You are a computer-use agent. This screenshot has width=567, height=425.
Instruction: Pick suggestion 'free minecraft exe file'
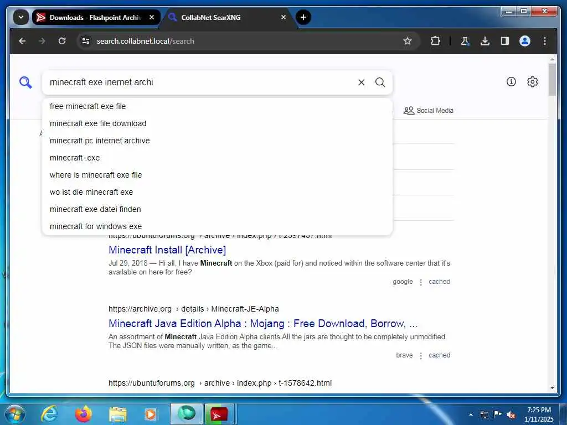click(x=217, y=106)
